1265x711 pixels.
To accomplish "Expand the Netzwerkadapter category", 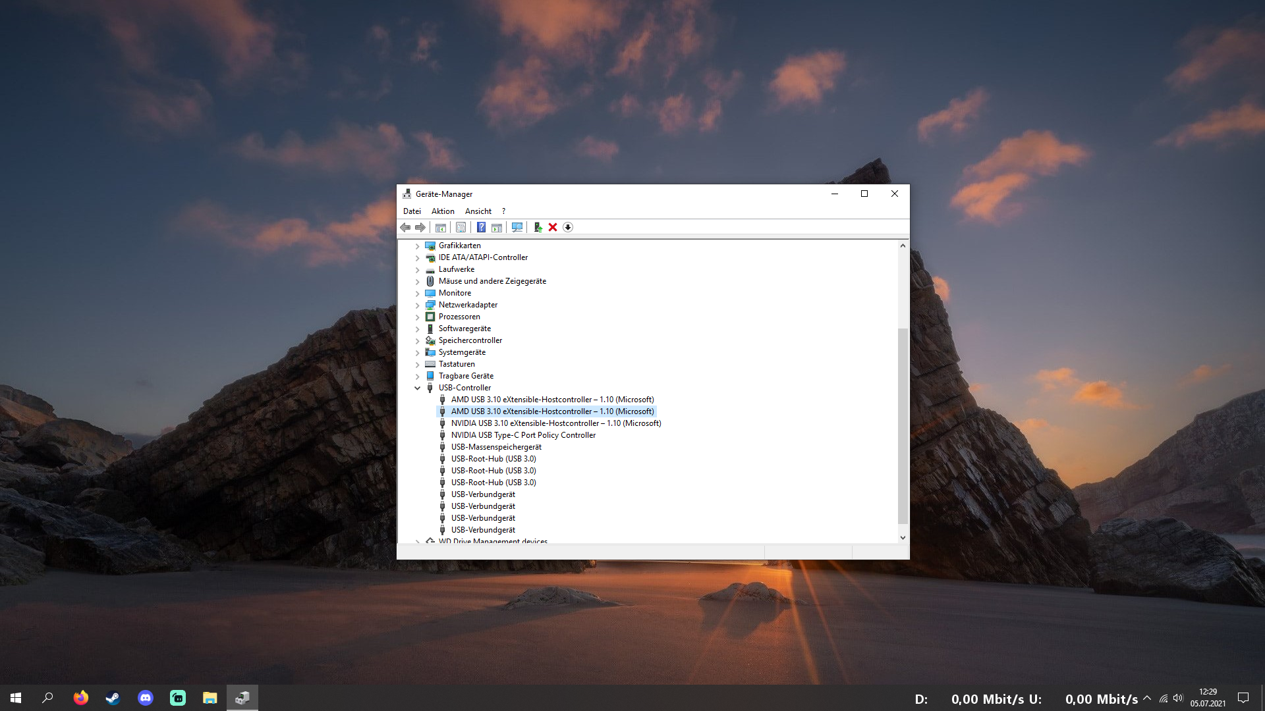I will click(x=417, y=305).
